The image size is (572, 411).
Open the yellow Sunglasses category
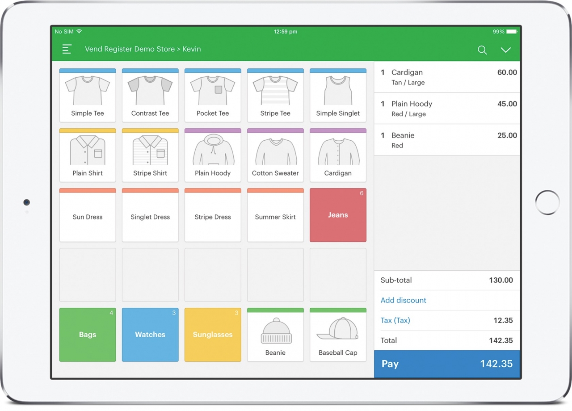coord(213,335)
